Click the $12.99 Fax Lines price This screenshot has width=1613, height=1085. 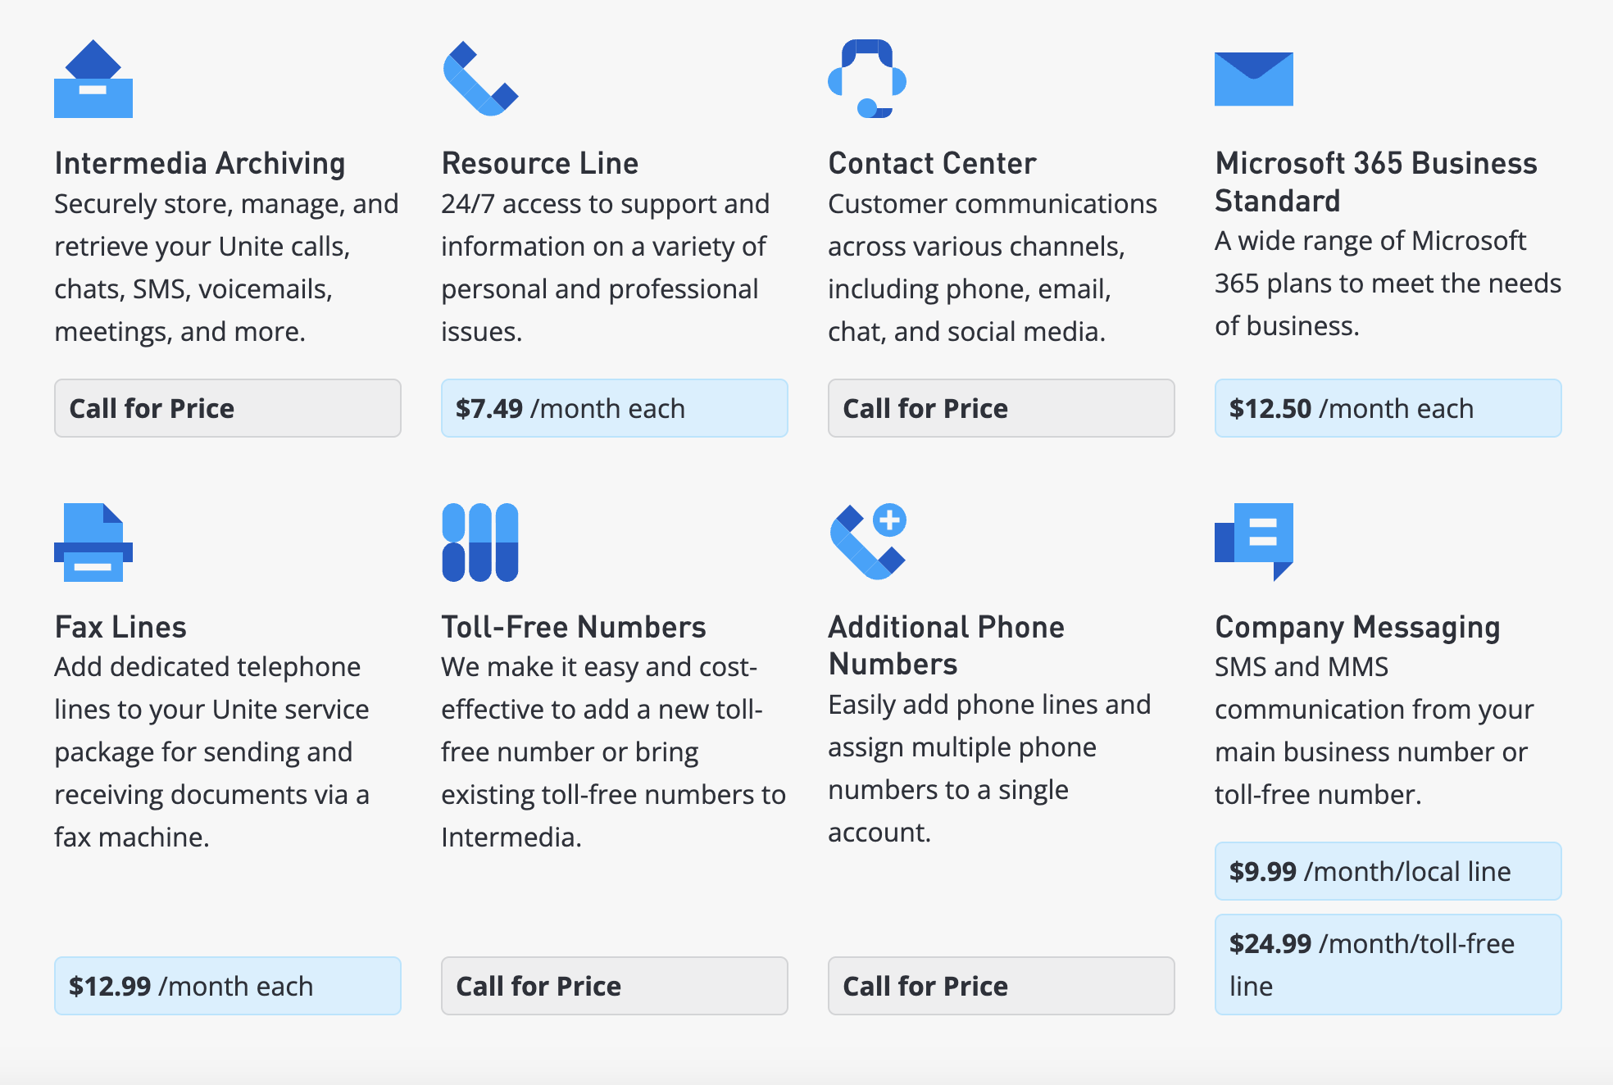227,986
